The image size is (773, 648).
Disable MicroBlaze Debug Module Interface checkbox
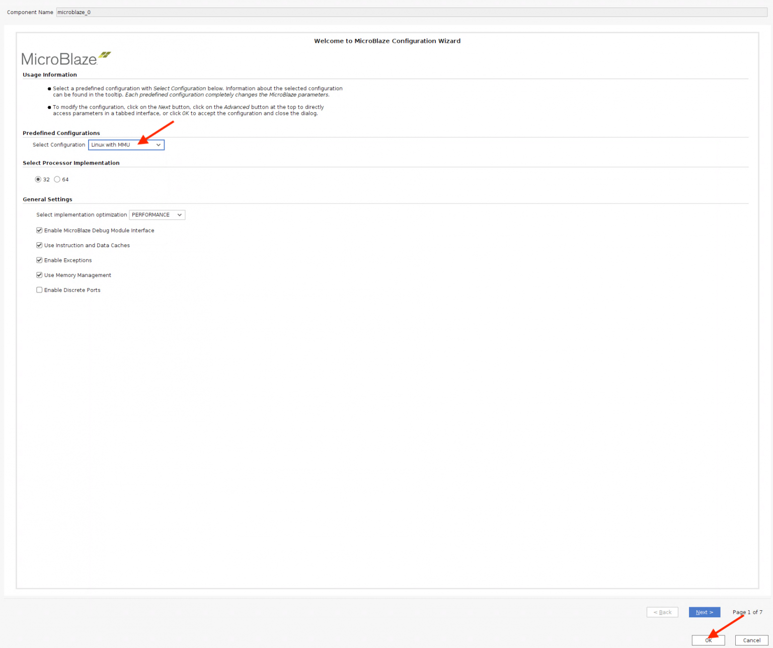[39, 231]
